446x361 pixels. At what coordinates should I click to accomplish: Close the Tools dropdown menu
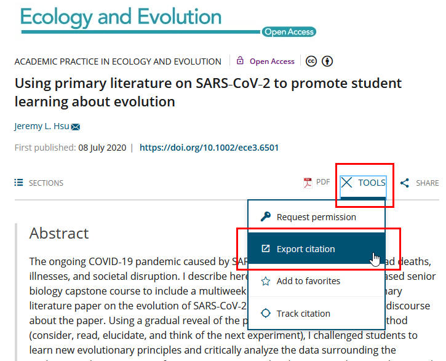click(364, 183)
